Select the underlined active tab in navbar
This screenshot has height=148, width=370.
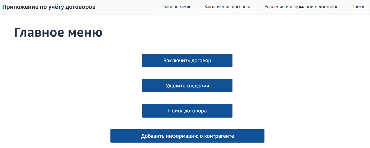tap(176, 7)
